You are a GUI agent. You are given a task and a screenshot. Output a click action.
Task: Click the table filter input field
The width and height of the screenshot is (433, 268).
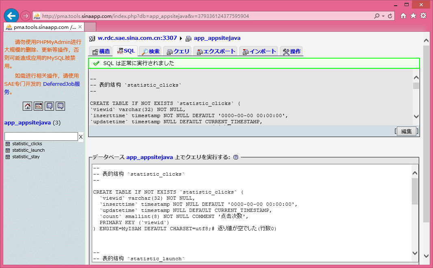pos(41,136)
